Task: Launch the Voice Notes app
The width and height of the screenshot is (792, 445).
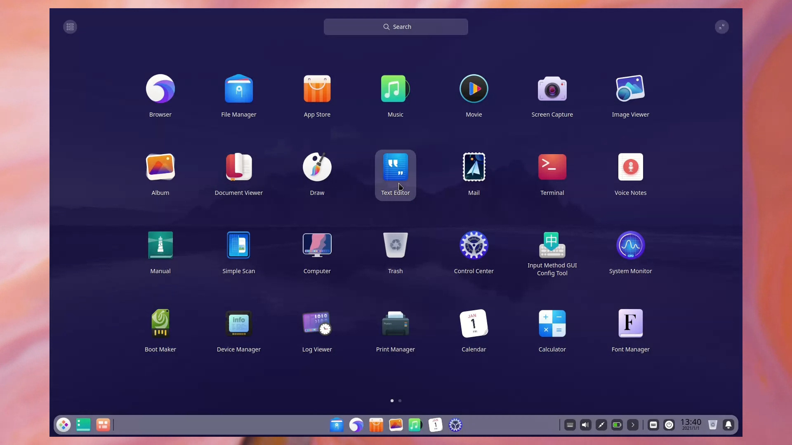Action: coord(630,167)
